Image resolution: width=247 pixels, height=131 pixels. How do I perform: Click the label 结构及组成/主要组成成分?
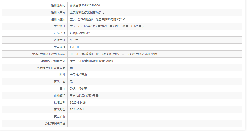tap(49, 54)
